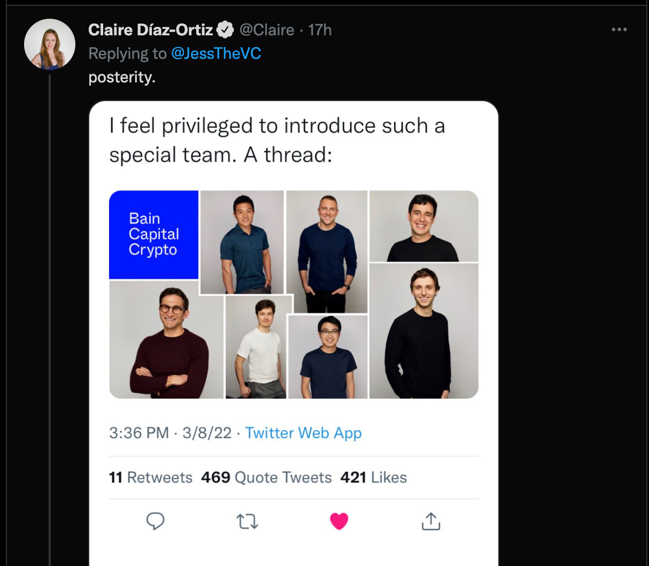
Task: Click the @Claire handle
Action: tap(267, 30)
